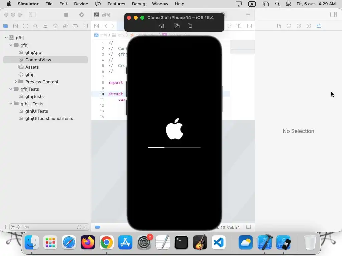Click the gfhj scheme selector
This screenshot has height=256, width=342.
pyautogui.click(x=106, y=15)
